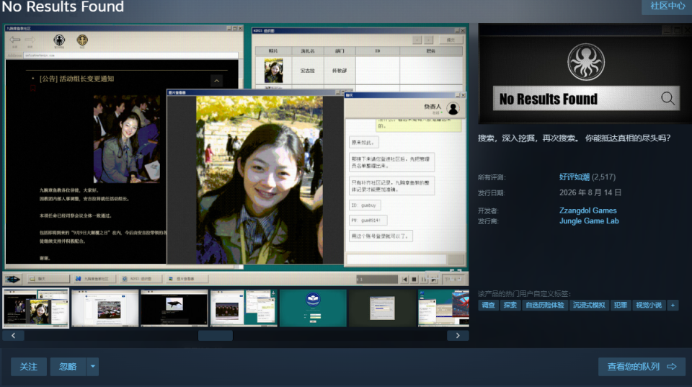Click the 提交 button in organization window
The height and width of the screenshot is (387, 692).
(450, 40)
